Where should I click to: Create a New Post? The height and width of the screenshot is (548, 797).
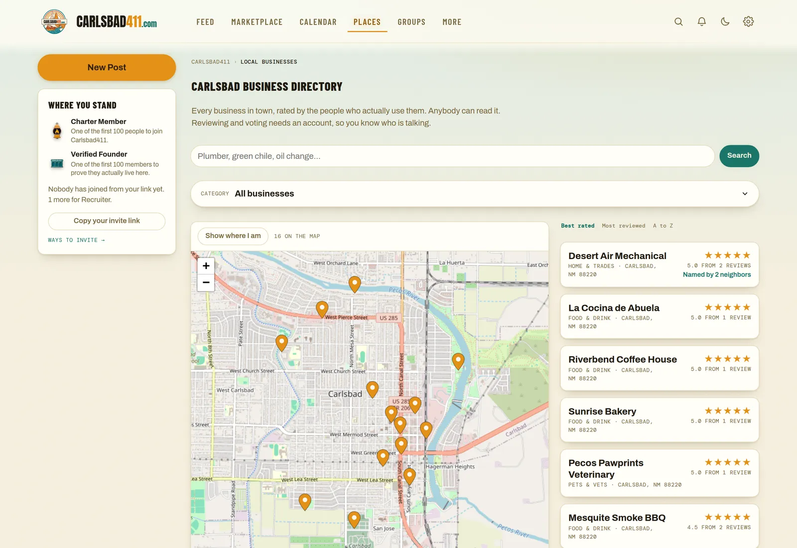coord(107,67)
